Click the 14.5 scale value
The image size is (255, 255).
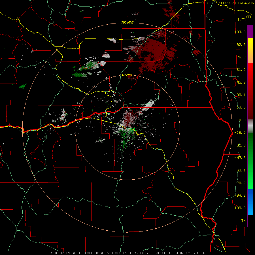point(241,107)
